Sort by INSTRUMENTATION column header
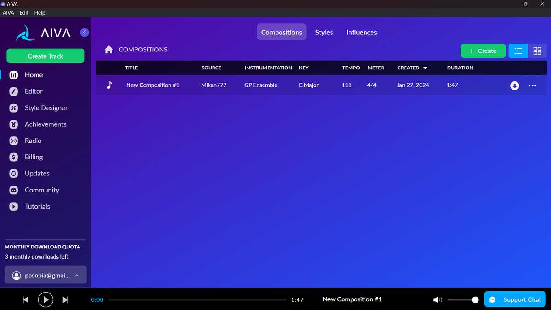This screenshot has width=551, height=310. 268,68
